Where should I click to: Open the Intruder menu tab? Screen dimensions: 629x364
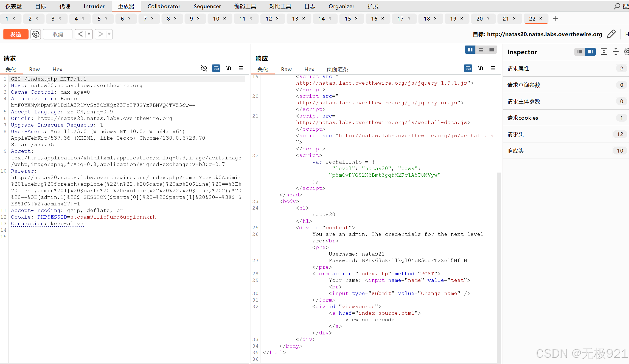point(94,6)
